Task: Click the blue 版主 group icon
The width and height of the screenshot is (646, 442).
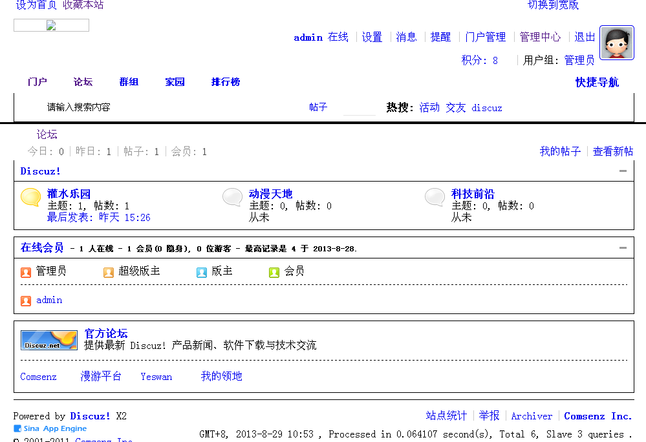Action: click(201, 272)
